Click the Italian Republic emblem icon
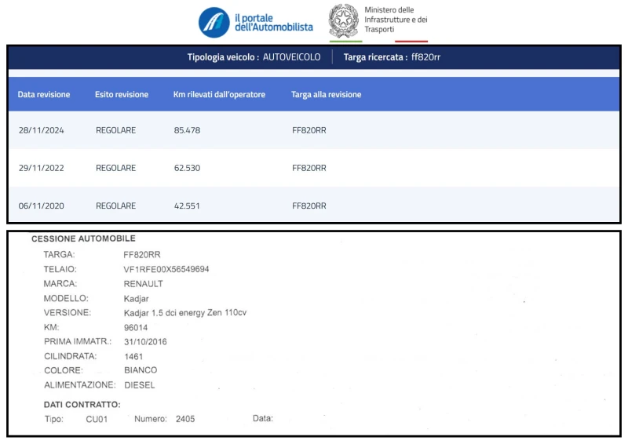This screenshot has height=444, width=628. point(343,20)
